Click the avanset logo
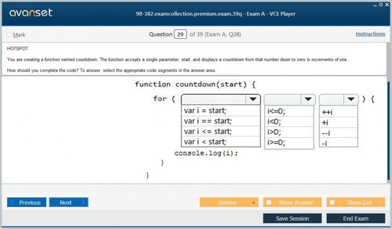This screenshot has width=392, height=229. click(x=31, y=13)
